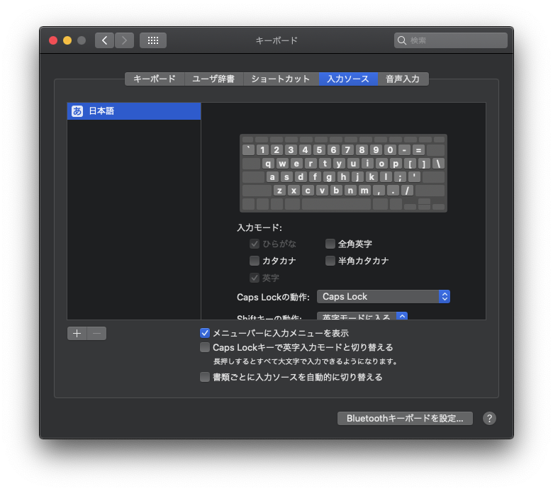The image size is (553, 491).
Task: Open the Shiftキーの動作 dropdown
Action: pyautogui.click(x=362, y=316)
